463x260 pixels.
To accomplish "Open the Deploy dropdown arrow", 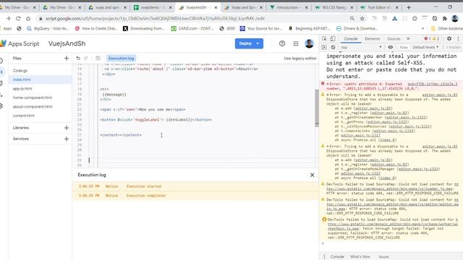I will pyautogui.click(x=258, y=43).
